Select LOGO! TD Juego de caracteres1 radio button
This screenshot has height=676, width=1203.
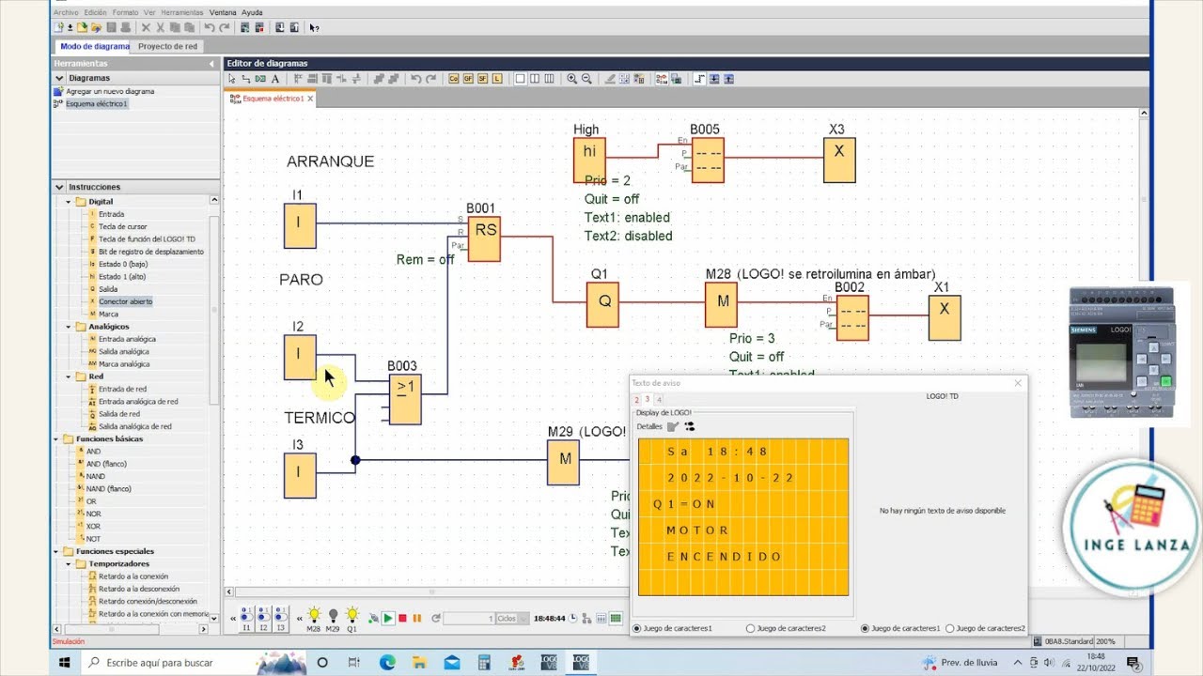click(x=866, y=628)
